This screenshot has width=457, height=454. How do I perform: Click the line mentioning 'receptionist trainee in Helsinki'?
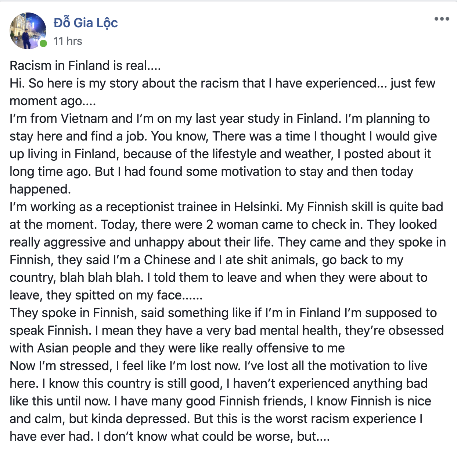pos(226,207)
